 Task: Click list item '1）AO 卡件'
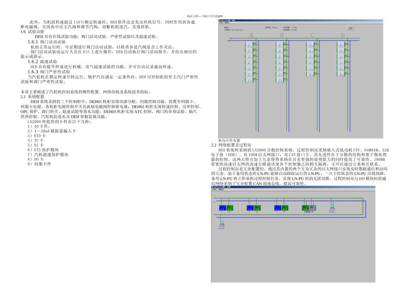[x=39, y=126]
